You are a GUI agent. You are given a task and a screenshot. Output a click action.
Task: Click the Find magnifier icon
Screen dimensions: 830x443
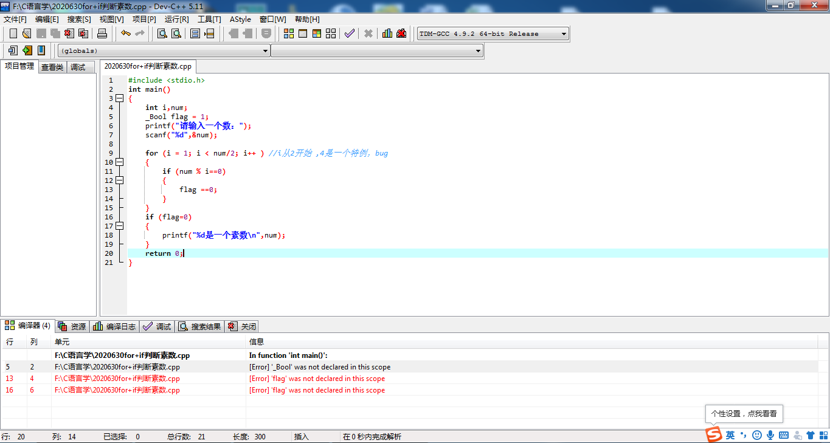click(x=162, y=33)
